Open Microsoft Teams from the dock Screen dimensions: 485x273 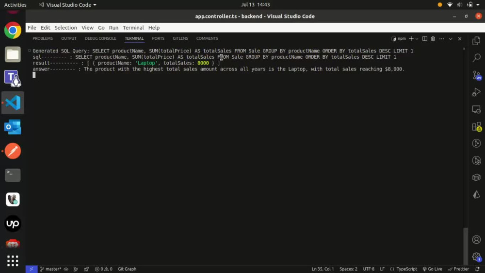(x=13, y=78)
